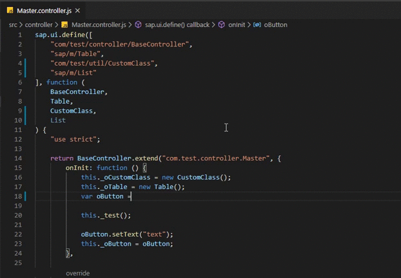Click the override code lens link
This screenshot has width=401, height=278.
pyautogui.click(x=78, y=273)
